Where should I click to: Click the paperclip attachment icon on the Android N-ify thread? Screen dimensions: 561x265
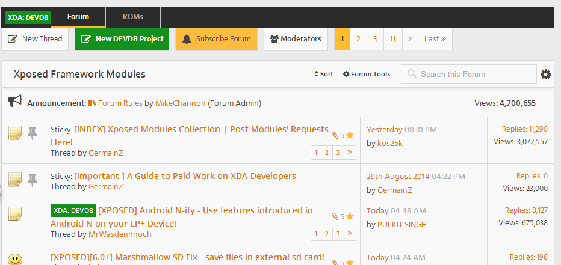[335, 216]
